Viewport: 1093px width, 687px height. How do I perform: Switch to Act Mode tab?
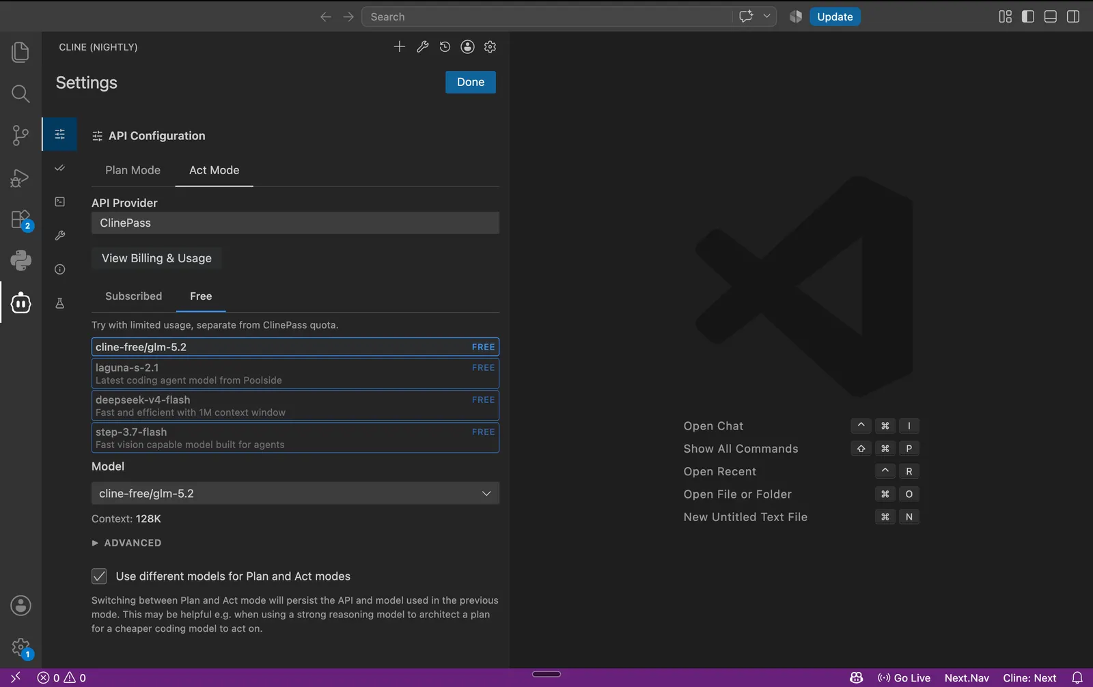point(214,170)
